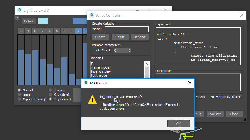The image size is (250, 140).
Task: Click the Delete variable button
Action: tap(120, 37)
